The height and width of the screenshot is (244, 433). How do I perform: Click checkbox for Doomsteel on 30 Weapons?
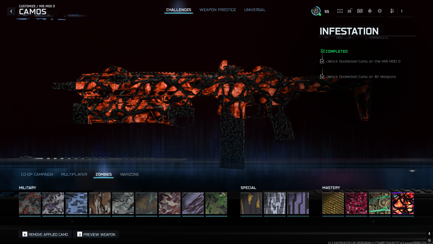(x=322, y=77)
